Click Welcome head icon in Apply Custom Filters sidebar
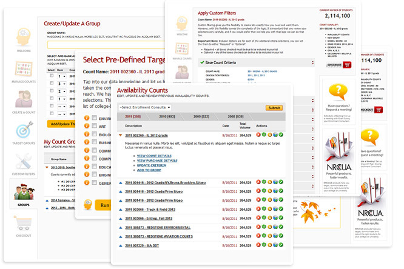This screenshot has height=269, width=404. tap(182, 24)
